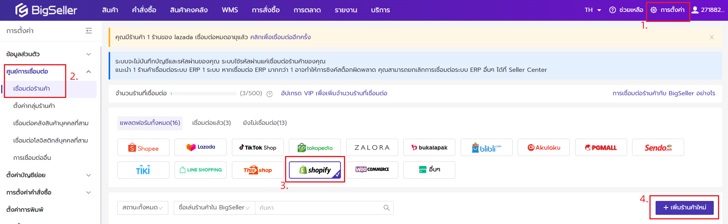Open the การตั้งค่า gear icon in header
This screenshot has height=224, width=728.
tap(654, 10)
